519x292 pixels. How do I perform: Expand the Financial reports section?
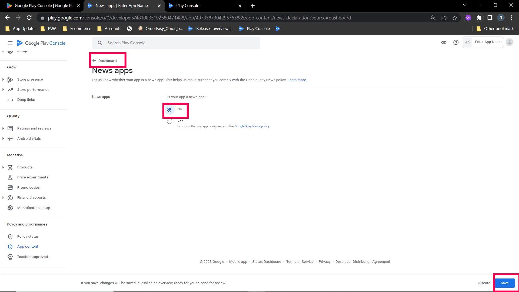point(3,198)
